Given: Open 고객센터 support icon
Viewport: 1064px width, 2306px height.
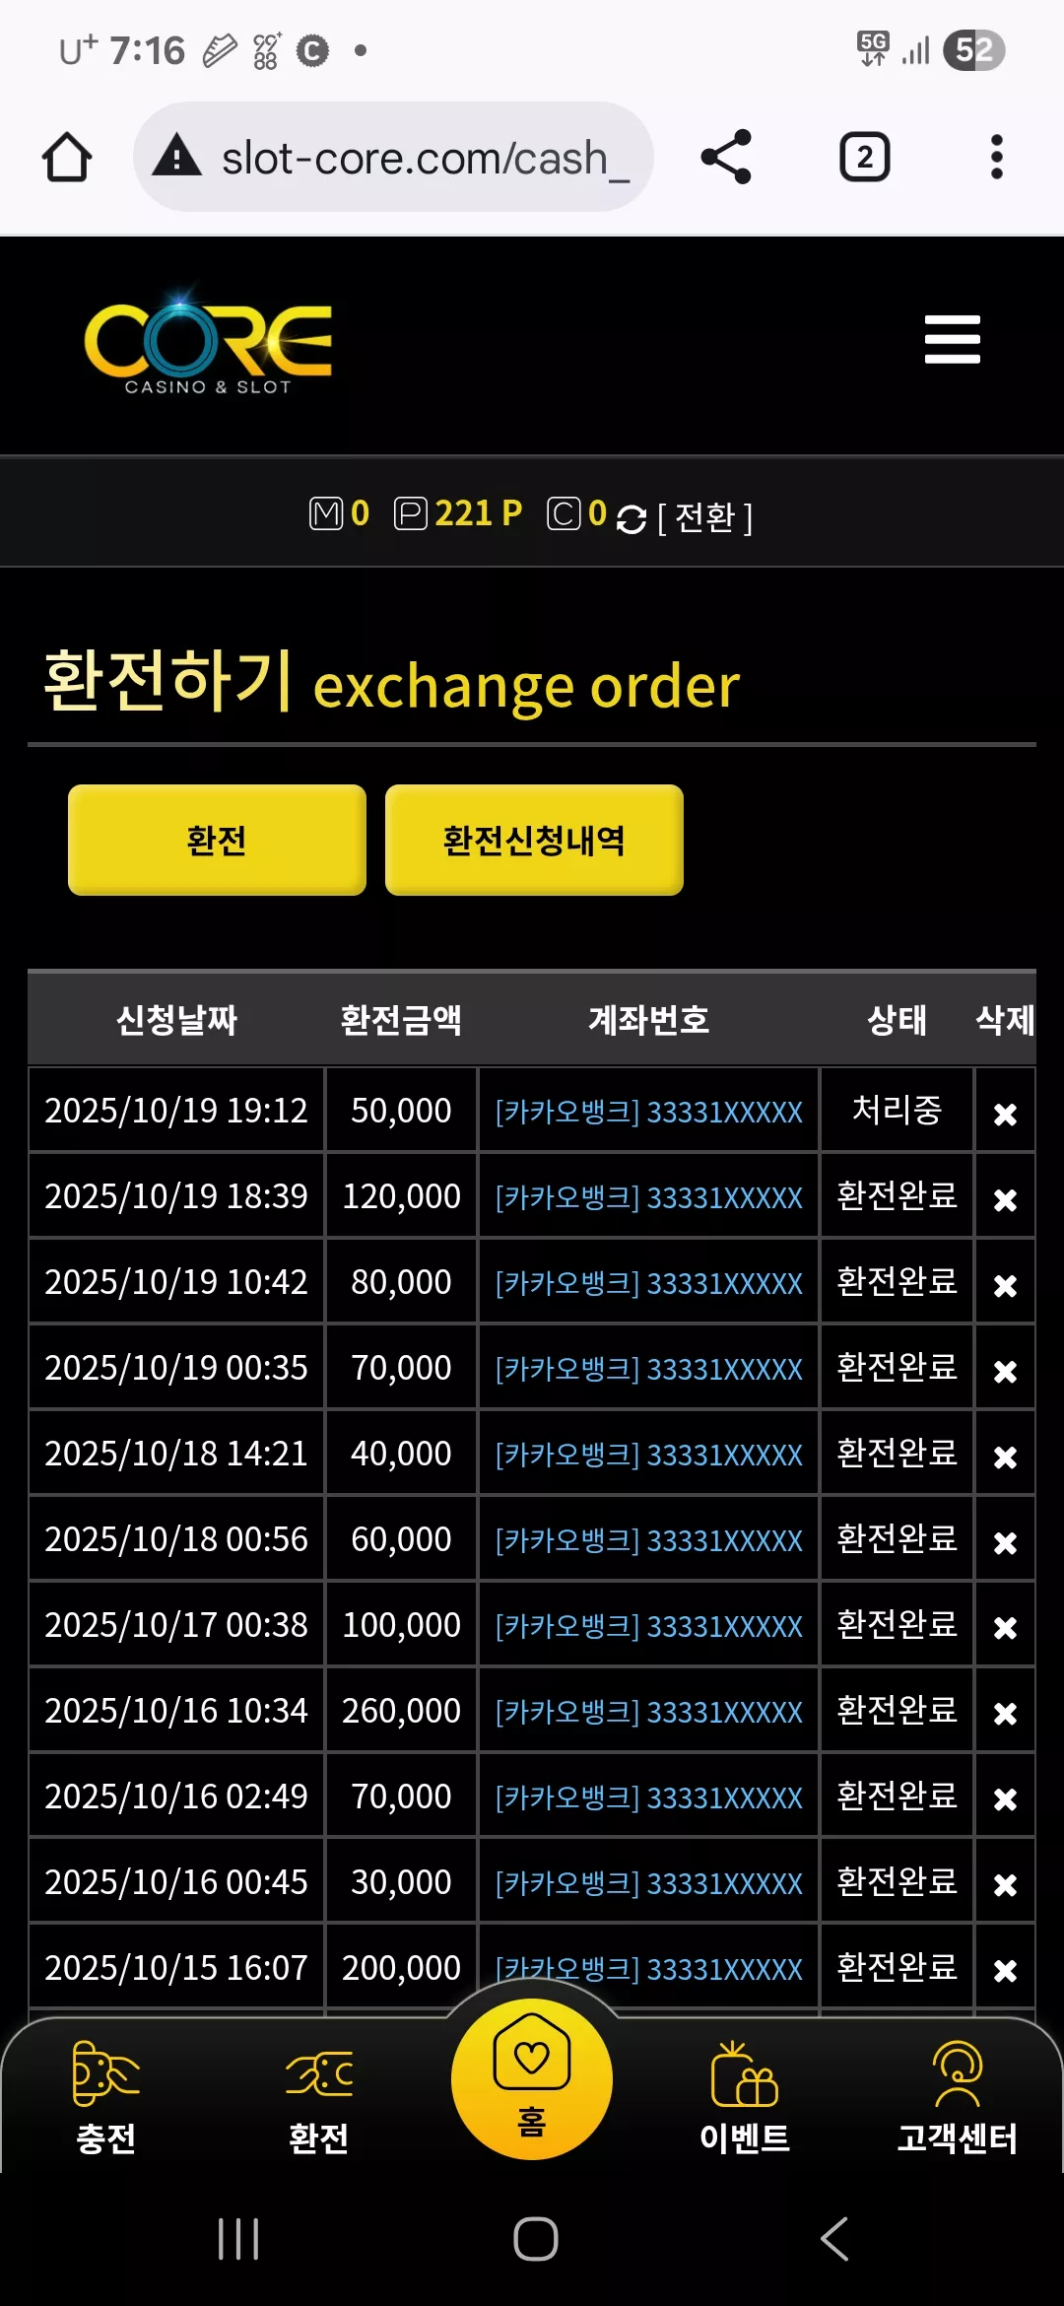Looking at the screenshot, I should pos(958,2097).
